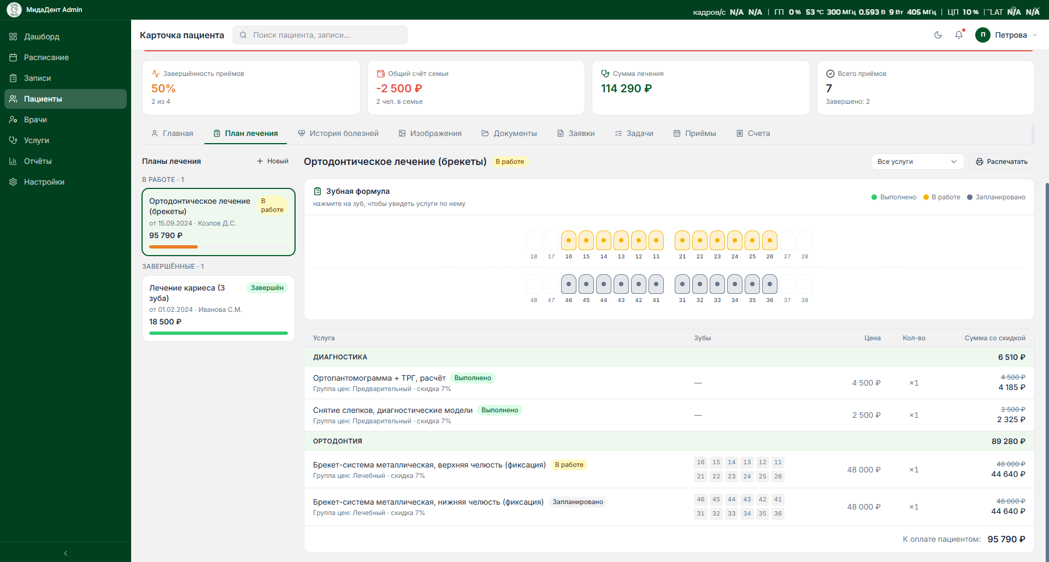The image size is (1049, 562).
Task: Open the Изображения tab
Action: point(430,133)
